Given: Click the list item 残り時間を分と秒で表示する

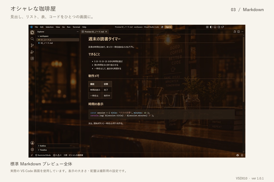Looking at the screenshot, I should [106, 65].
